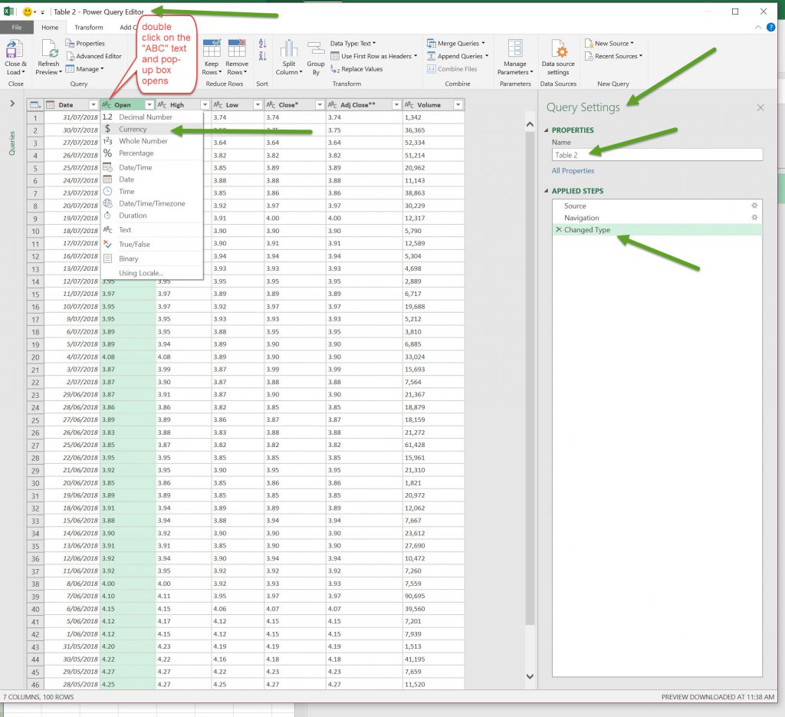Viewport: 785px width, 717px height.
Task: Click the All Properties link
Action: [x=573, y=171]
